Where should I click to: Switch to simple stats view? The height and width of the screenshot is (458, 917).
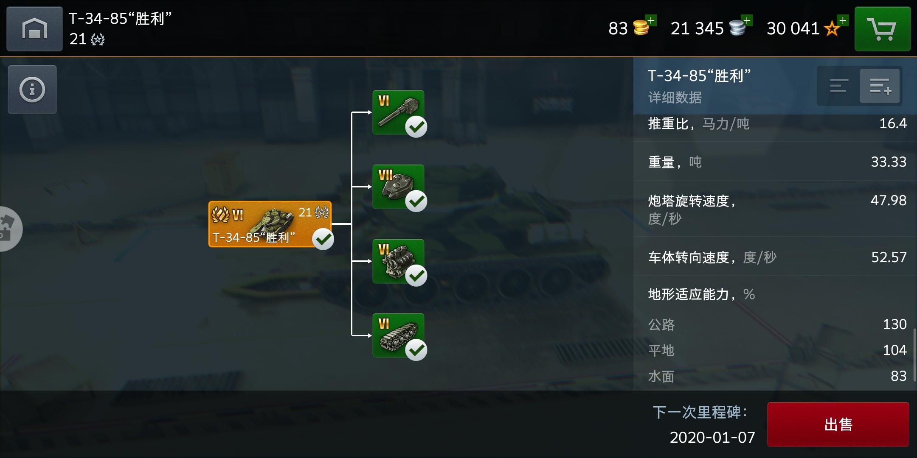click(838, 86)
